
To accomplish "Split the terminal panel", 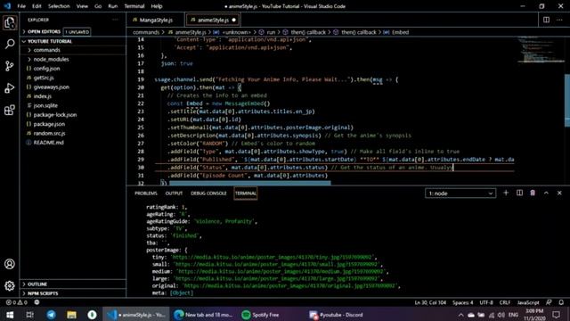I will pos(519,193).
